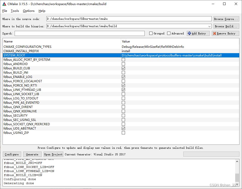Open the Help menu
Screen dimensions: 242x189
(x=42, y=11)
